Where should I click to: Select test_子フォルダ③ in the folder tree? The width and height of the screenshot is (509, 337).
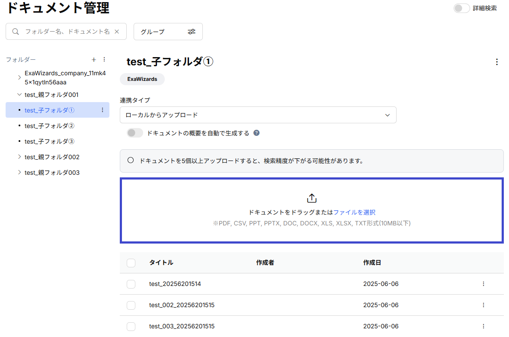point(50,141)
